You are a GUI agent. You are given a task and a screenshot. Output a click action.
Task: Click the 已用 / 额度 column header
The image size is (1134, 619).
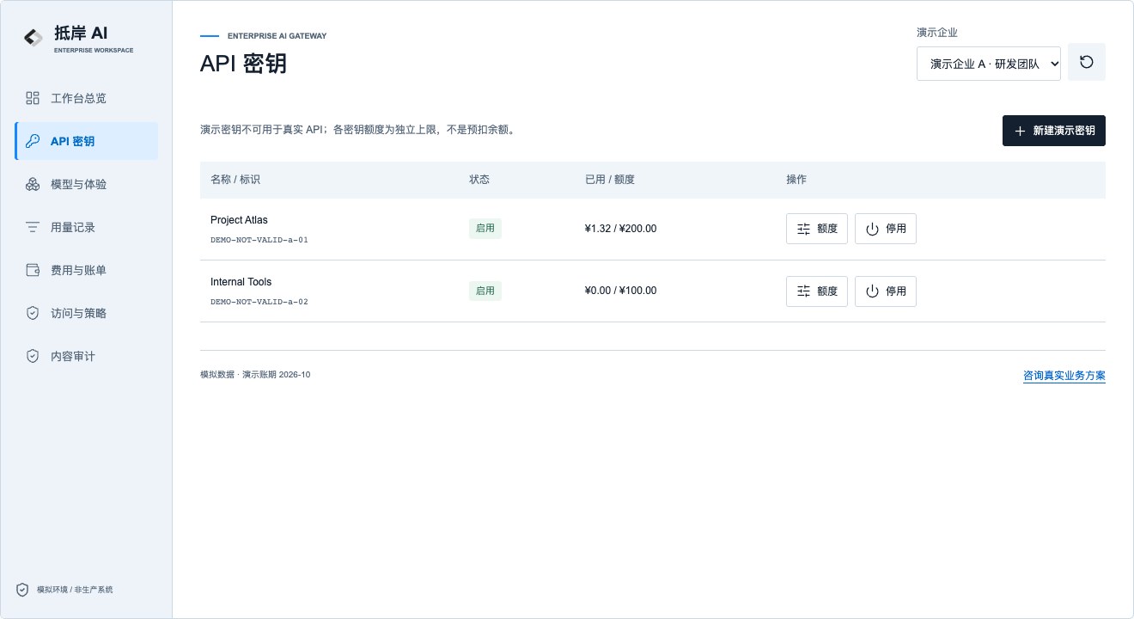[610, 180]
